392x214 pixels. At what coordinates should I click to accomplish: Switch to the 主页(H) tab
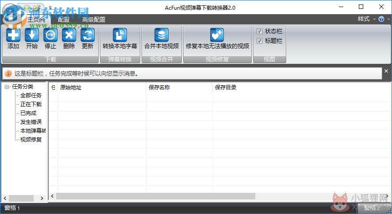pos(36,19)
